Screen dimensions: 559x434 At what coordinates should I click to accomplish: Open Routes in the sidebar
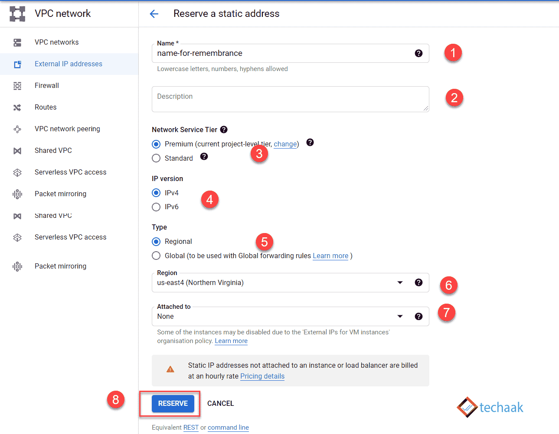coord(69,107)
